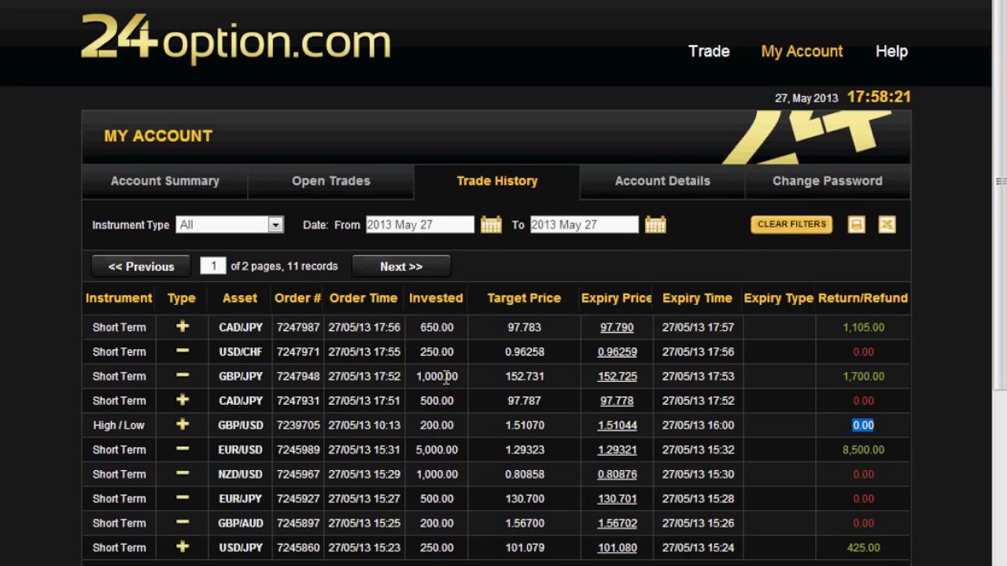
Task: Click order number 7245989
Action: pyautogui.click(x=298, y=450)
